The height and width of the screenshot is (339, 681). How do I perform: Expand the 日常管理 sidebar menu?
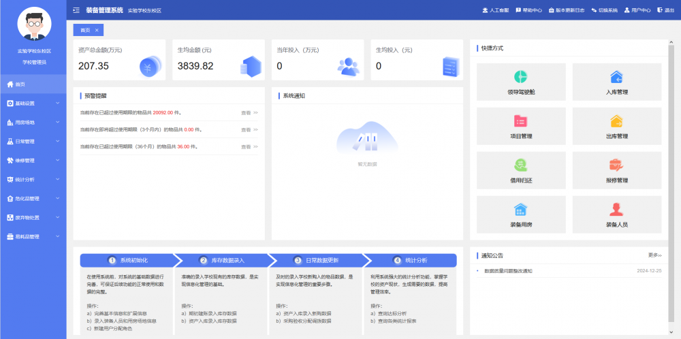click(x=33, y=142)
